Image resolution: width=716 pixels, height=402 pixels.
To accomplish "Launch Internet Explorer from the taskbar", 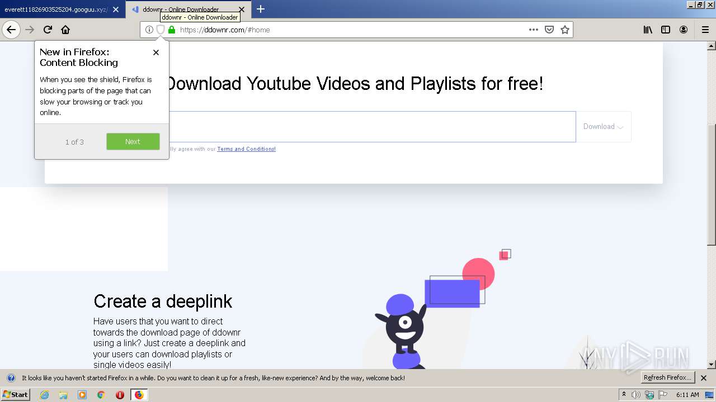I will click(x=45, y=395).
